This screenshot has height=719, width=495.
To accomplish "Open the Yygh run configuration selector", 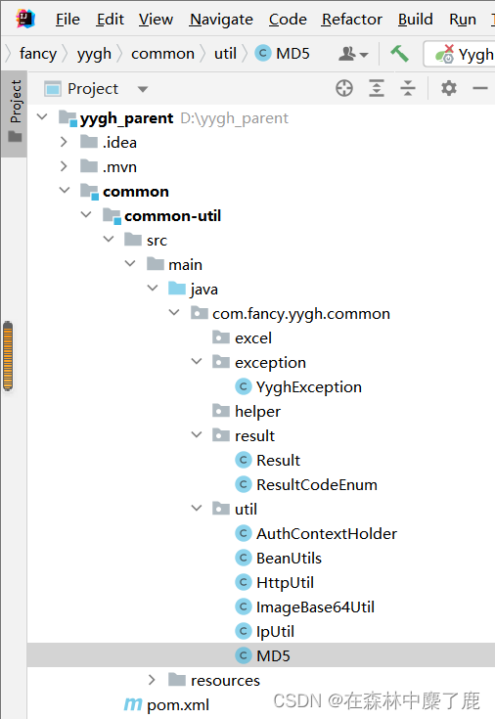I will pyautogui.click(x=461, y=54).
